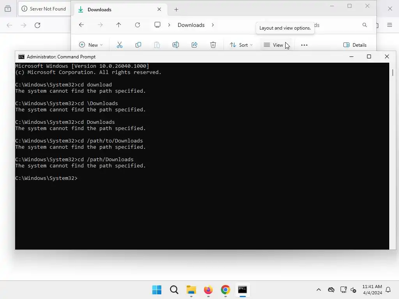Click the This PC monitor icon in address bar
Screen dimensions: 399x299
157,25
